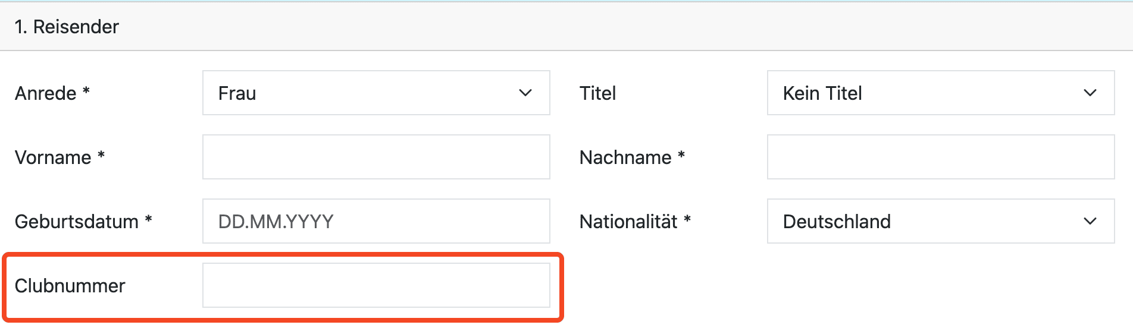Open the Deutschland nationality dropdown
The width and height of the screenshot is (1133, 328).
928,222
